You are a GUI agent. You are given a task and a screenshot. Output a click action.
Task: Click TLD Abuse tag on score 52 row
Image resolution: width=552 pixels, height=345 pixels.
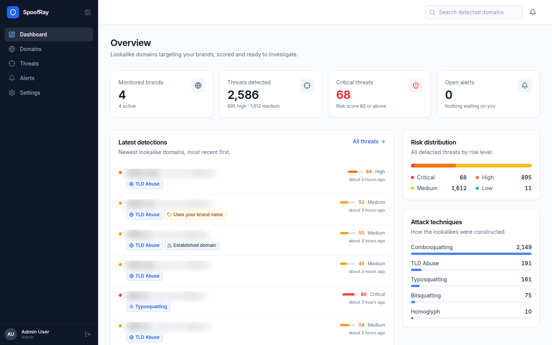(145, 215)
